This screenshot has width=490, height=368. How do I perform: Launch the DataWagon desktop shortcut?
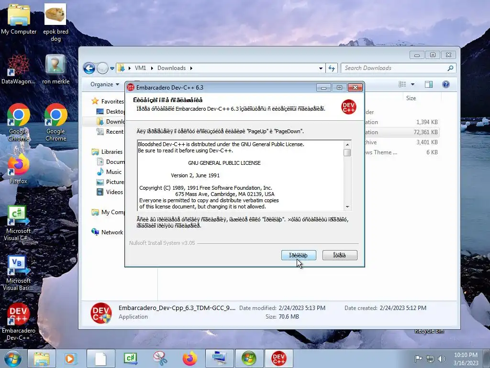19,69
